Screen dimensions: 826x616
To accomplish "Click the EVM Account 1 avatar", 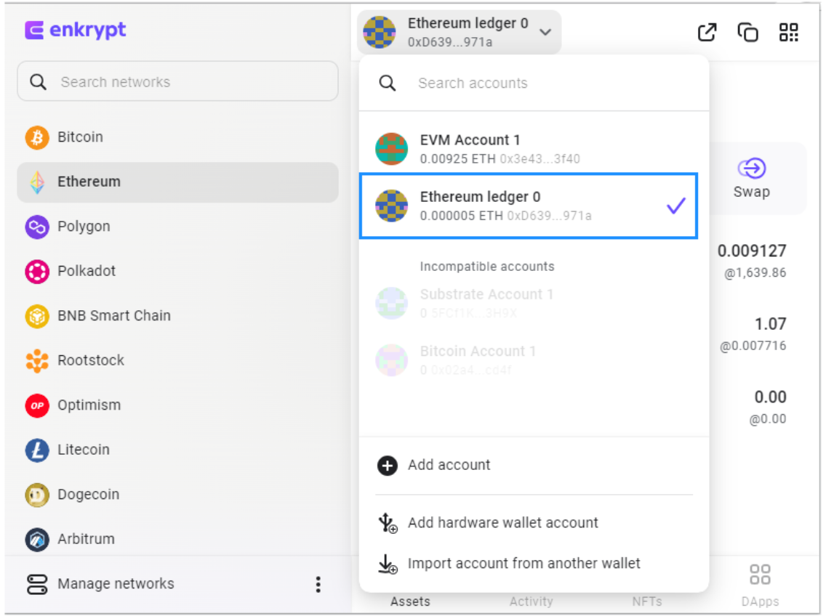I will tap(391, 149).
